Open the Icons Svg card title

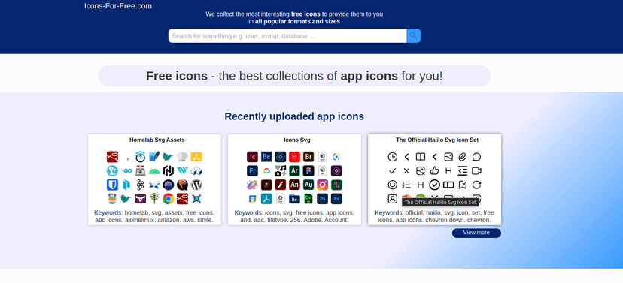[x=297, y=140]
